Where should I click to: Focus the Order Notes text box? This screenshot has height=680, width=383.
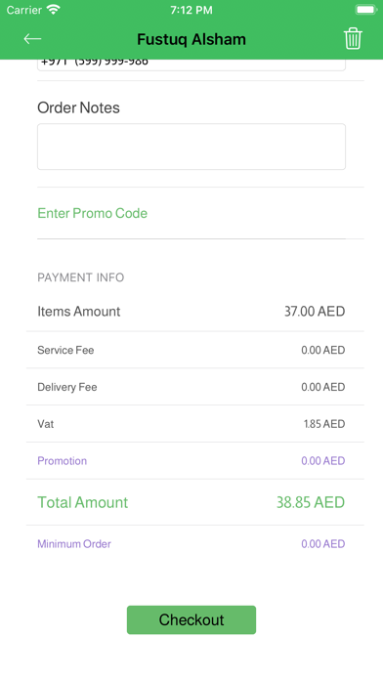191,147
